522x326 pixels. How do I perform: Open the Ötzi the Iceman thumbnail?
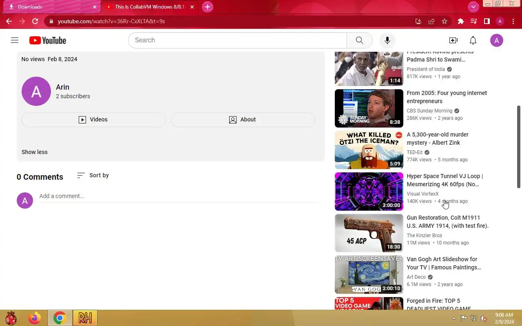[369, 150]
